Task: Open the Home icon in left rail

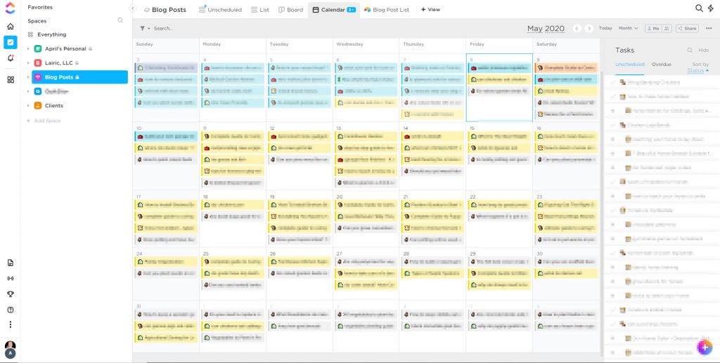Action: click(x=10, y=27)
